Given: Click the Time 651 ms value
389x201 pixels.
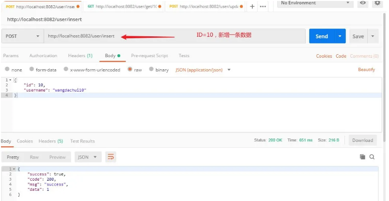Looking at the screenshot, I should [x=306, y=140].
